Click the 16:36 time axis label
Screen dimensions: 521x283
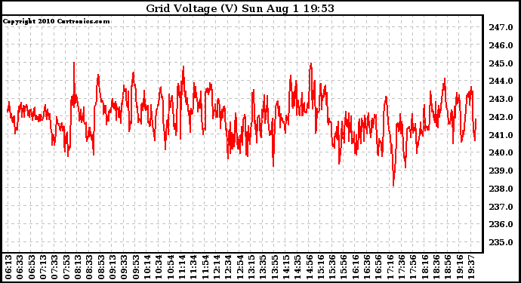click(367, 267)
